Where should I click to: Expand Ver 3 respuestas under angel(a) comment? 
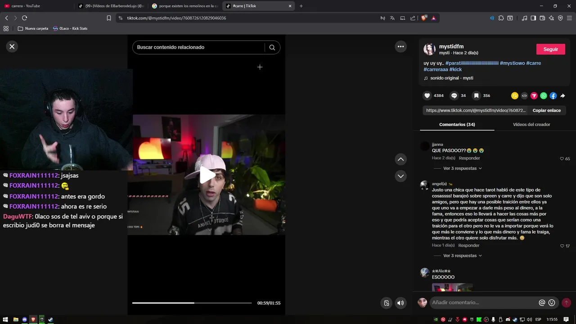coord(463,256)
